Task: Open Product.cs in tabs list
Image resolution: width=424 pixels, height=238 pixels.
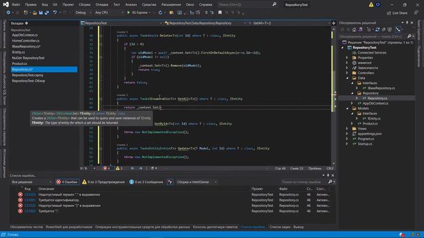Action: (19, 63)
